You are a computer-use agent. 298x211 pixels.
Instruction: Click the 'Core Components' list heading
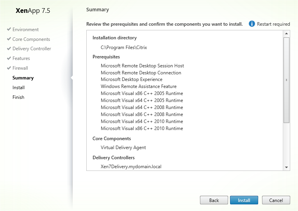coord(112,139)
